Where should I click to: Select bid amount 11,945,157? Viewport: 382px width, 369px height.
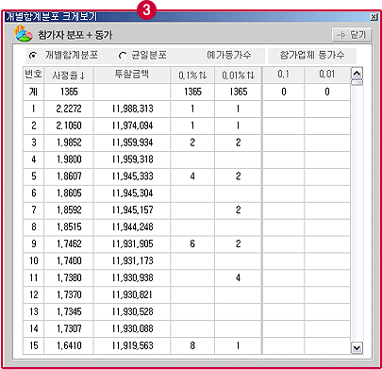132,210
